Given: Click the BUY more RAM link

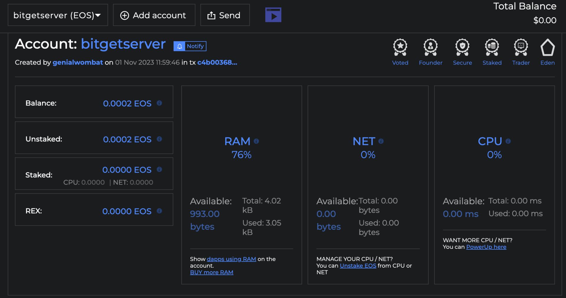Looking at the screenshot, I should 212,272.
